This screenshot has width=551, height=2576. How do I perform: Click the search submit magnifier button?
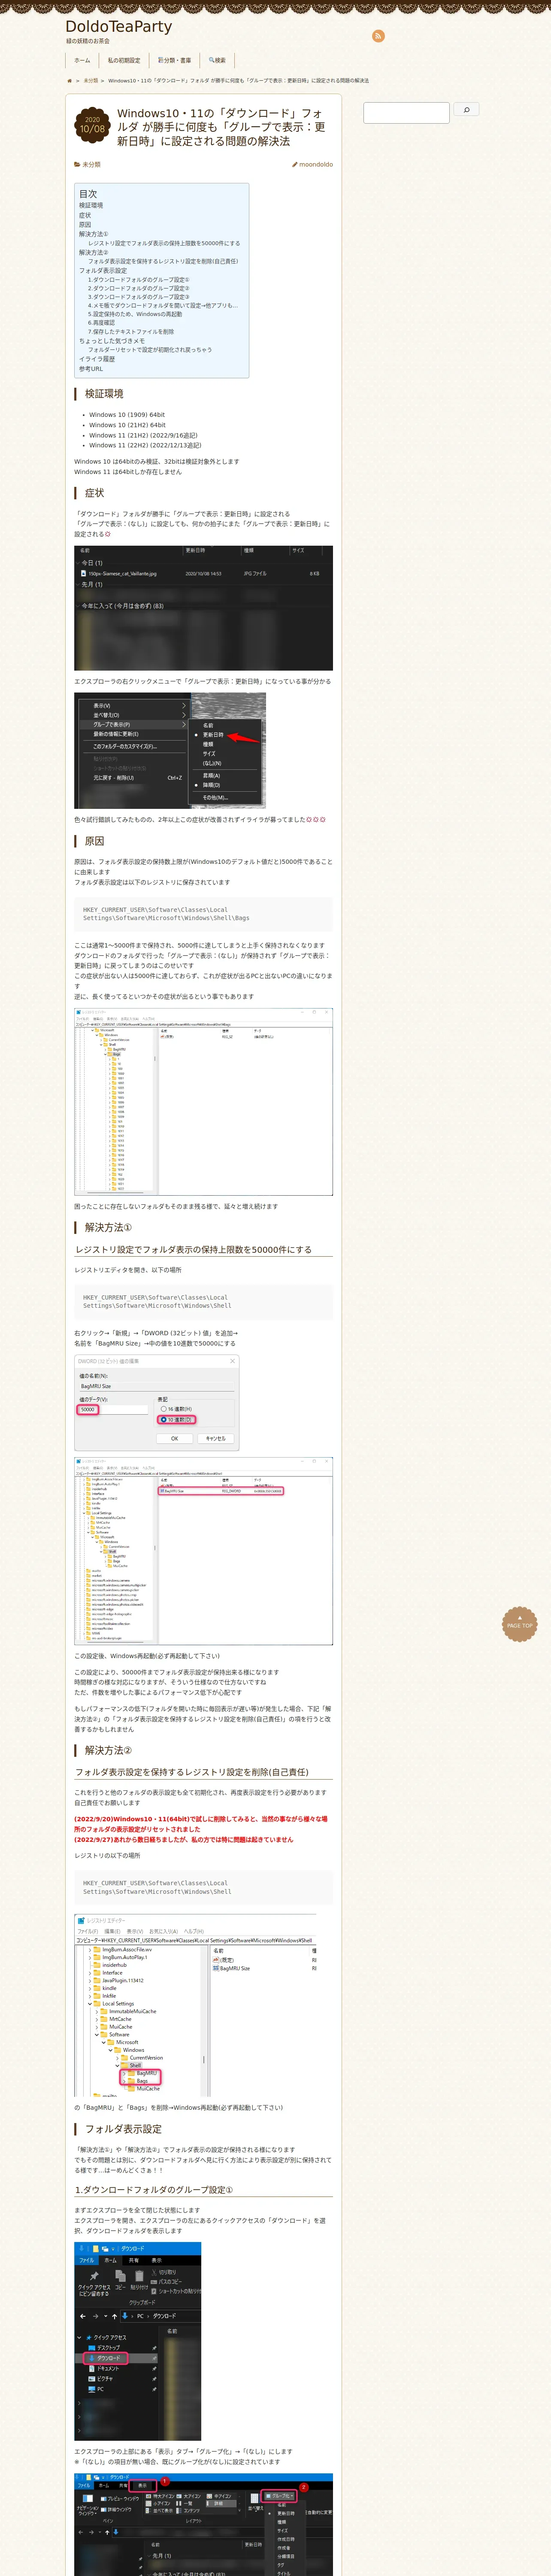466,110
